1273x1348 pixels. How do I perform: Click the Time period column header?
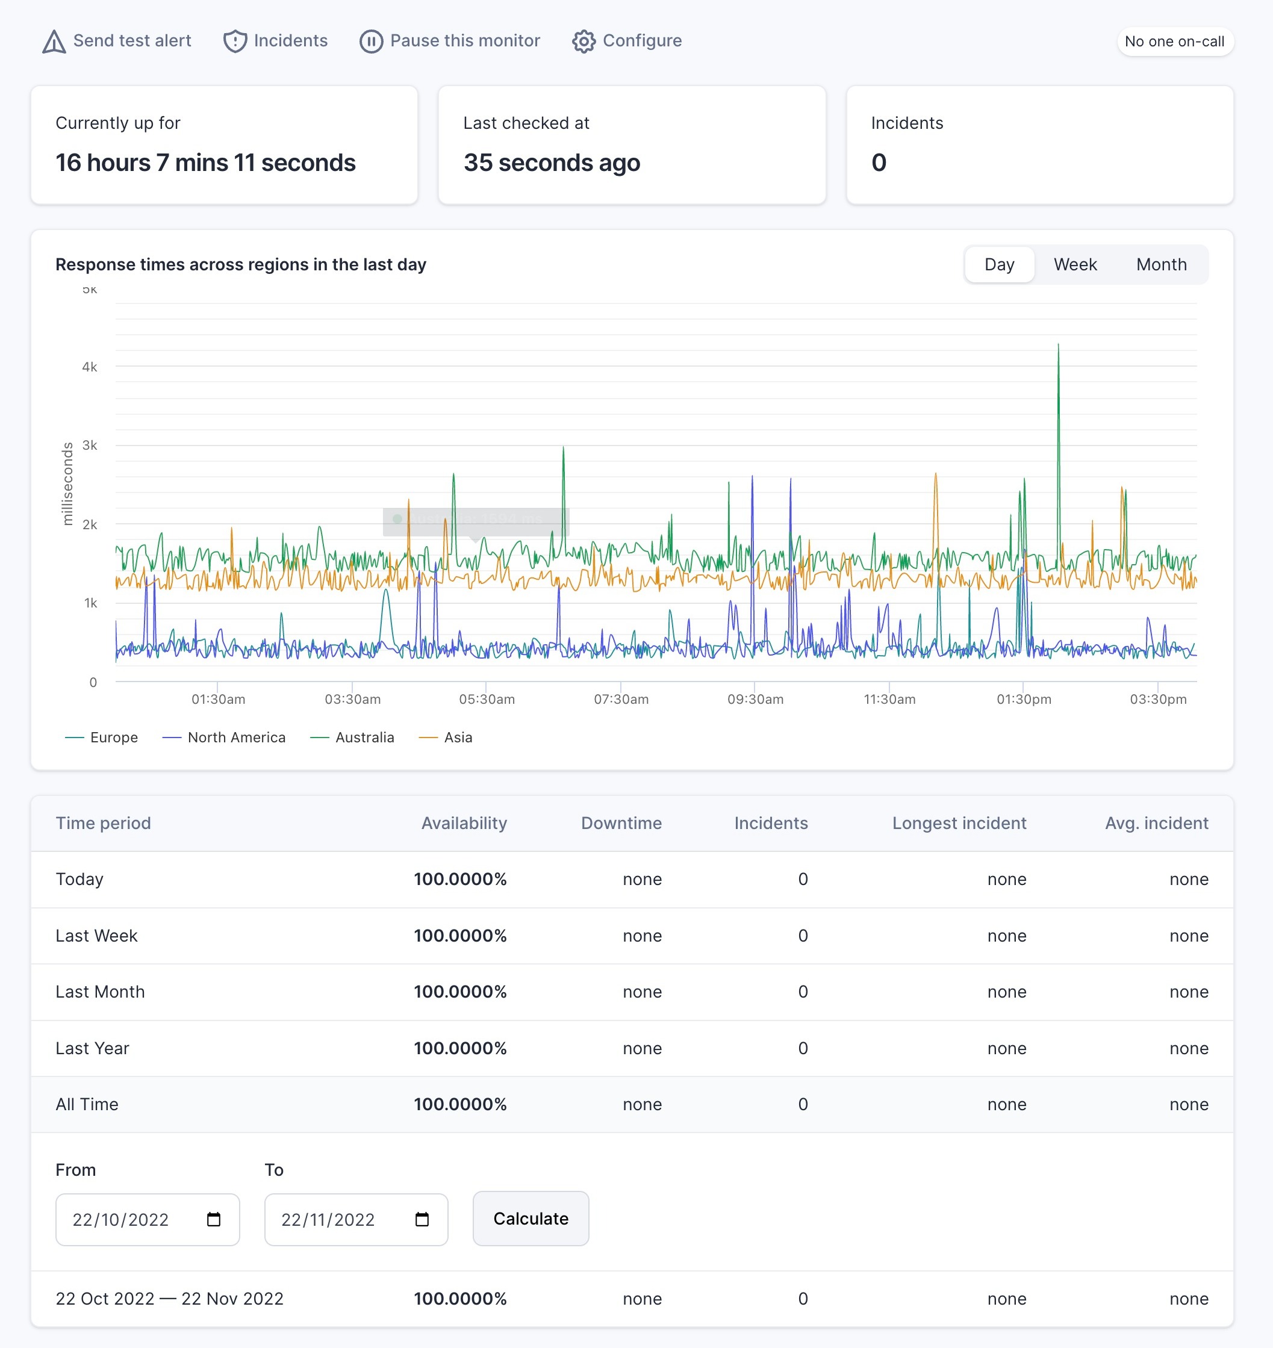103,823
